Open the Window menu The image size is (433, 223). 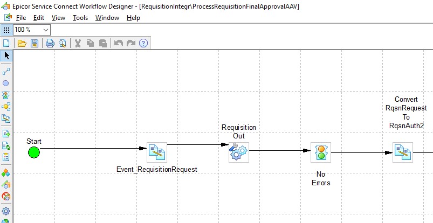click(107, 18)
